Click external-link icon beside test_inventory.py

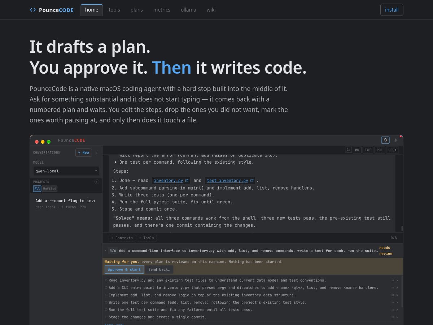252,181
